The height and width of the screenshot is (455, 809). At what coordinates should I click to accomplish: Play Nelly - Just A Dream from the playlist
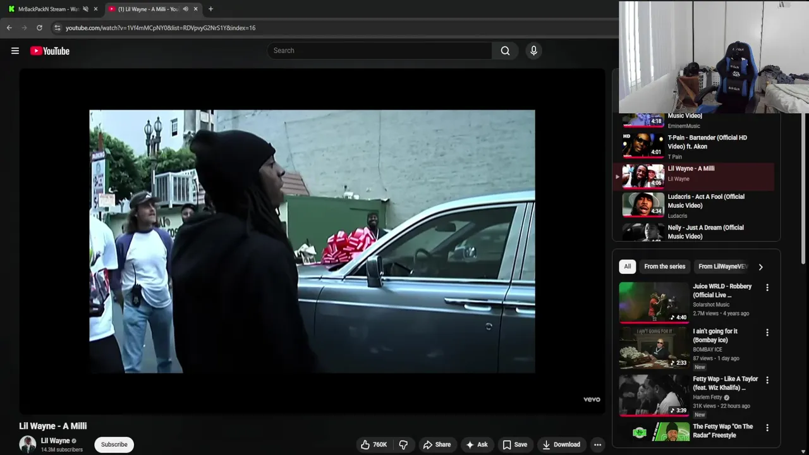pos(695,231)
